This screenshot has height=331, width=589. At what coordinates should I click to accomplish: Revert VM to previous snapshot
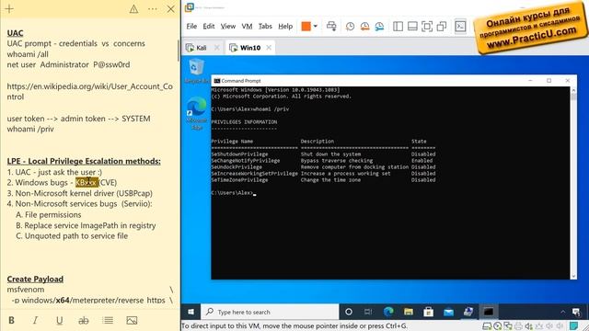pyautogui.click(x=364, y=27)
